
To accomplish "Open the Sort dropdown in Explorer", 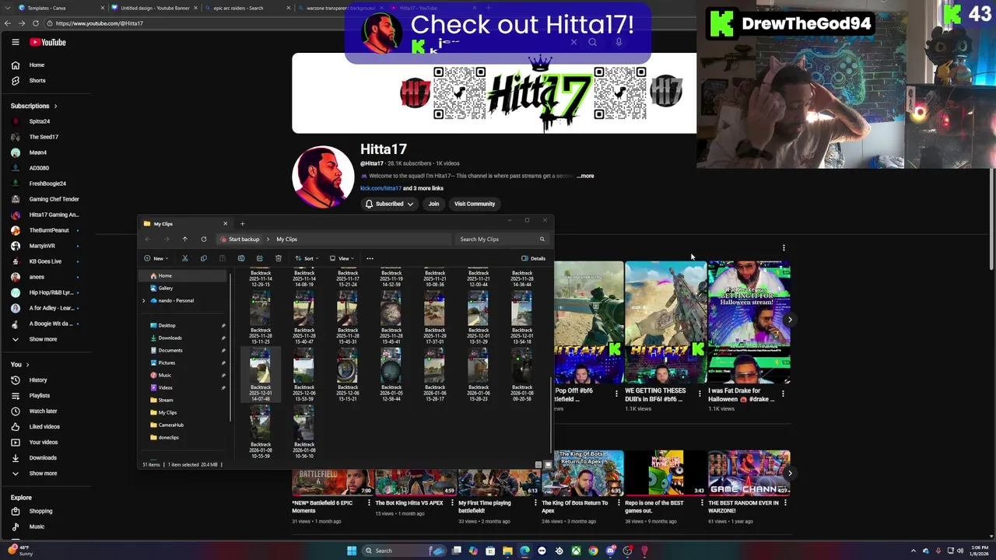I will point(307,258).
